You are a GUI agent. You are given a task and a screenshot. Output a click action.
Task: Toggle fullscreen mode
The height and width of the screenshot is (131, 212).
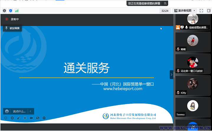coord(201,11)
